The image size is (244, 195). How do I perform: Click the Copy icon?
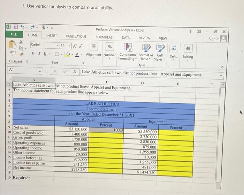pyautogui.click(x=21, y=48)
